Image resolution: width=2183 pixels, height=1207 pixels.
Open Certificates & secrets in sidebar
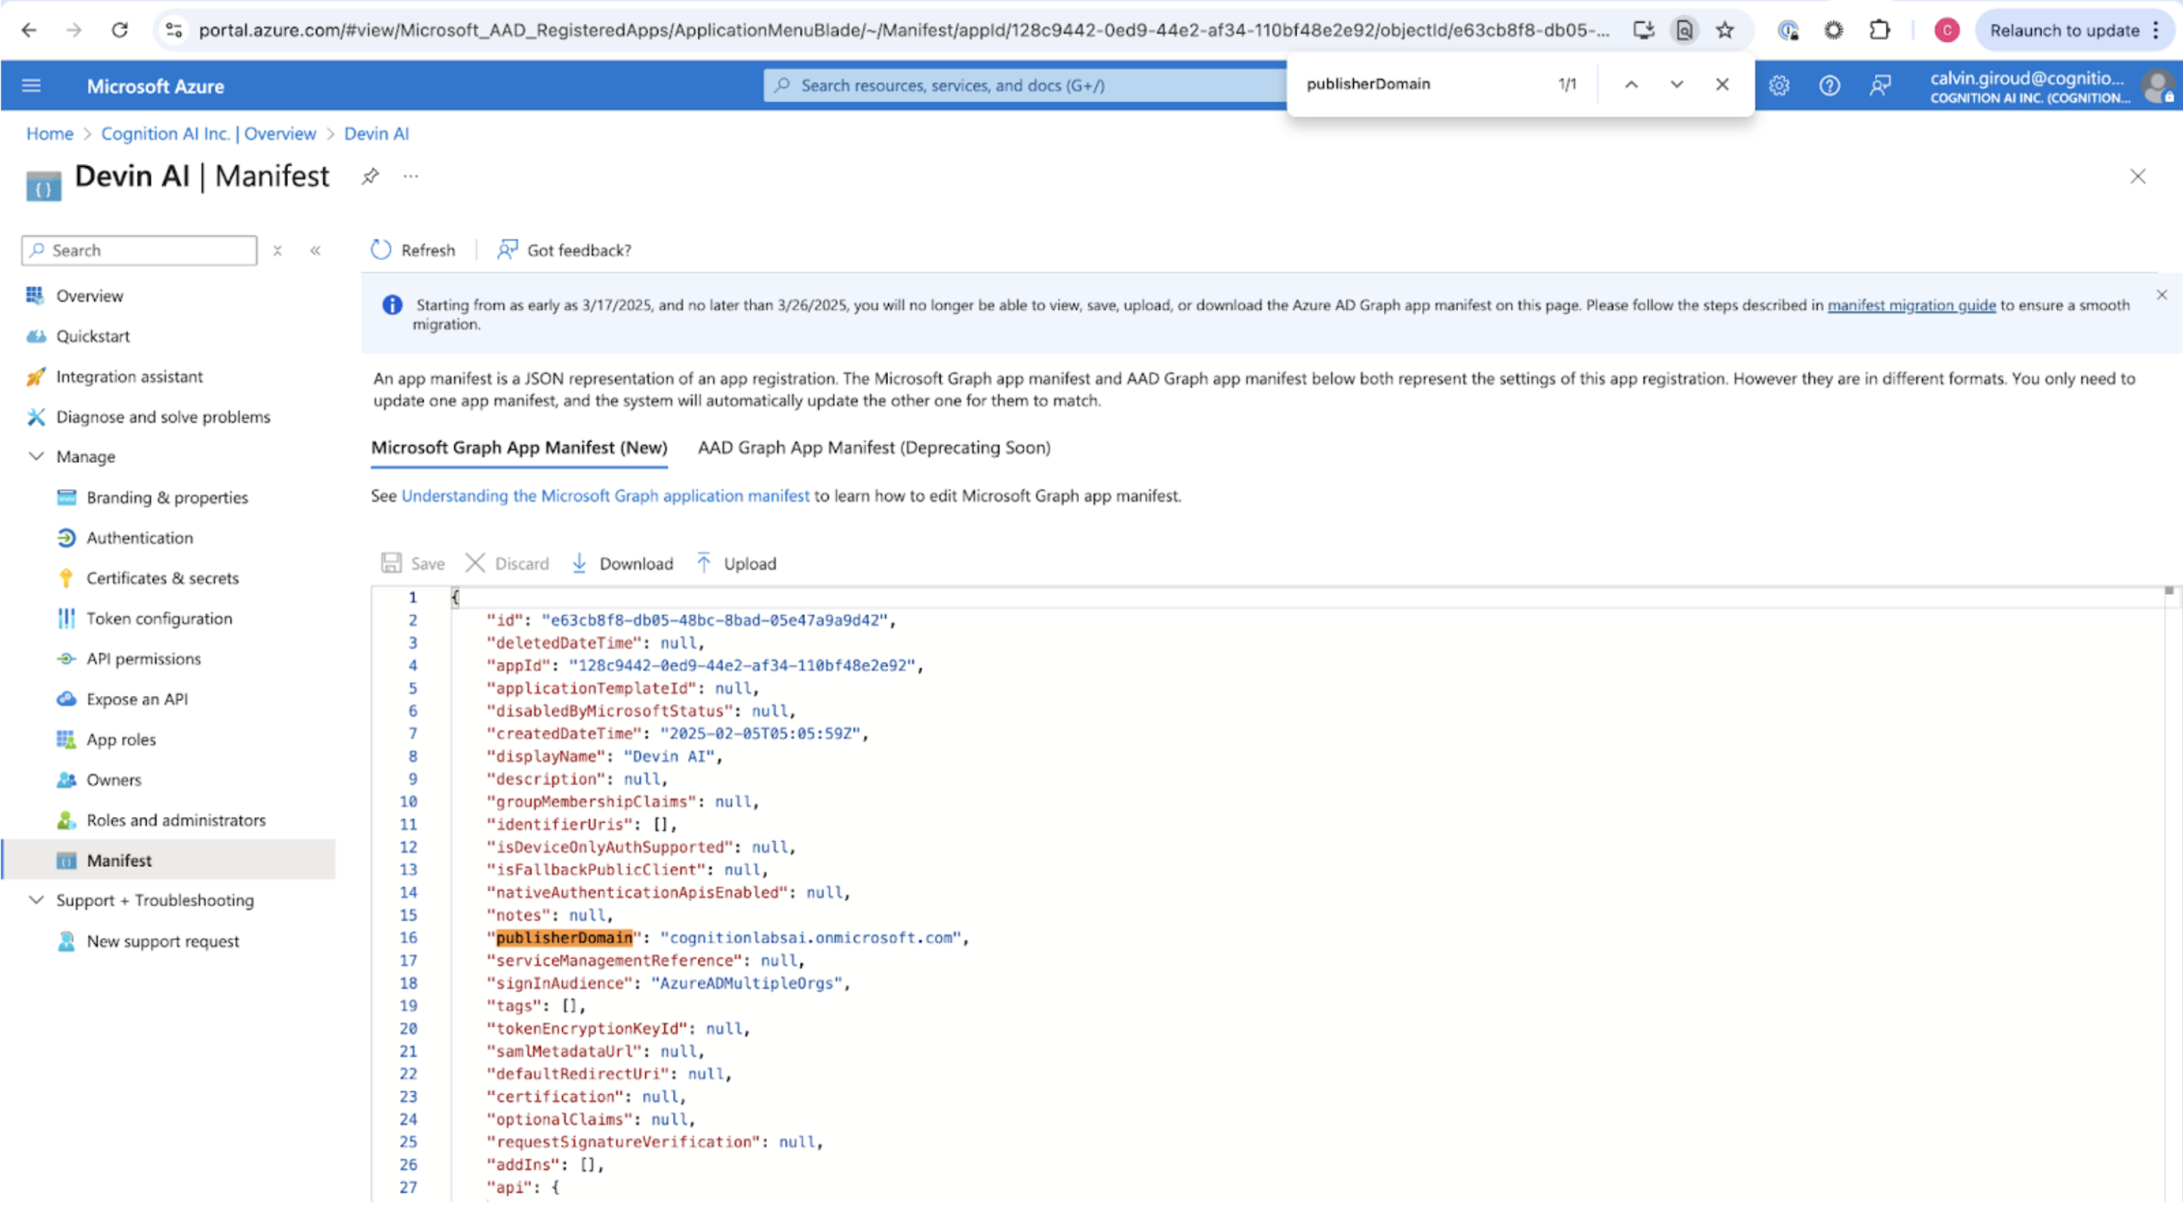[x=162, y=578]
